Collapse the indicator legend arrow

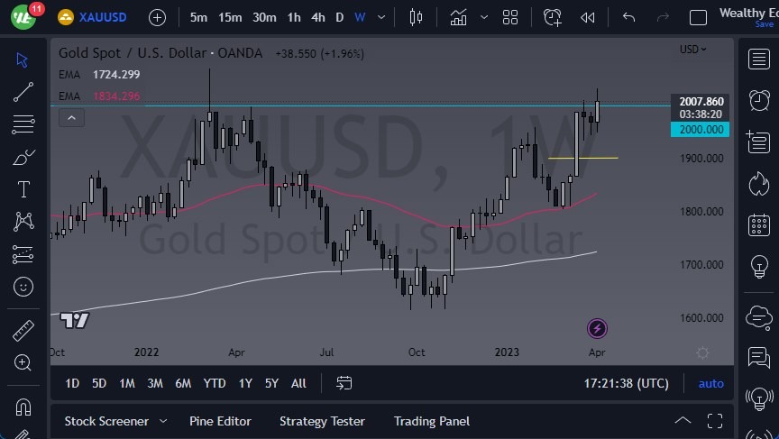(x=71, y=117)
